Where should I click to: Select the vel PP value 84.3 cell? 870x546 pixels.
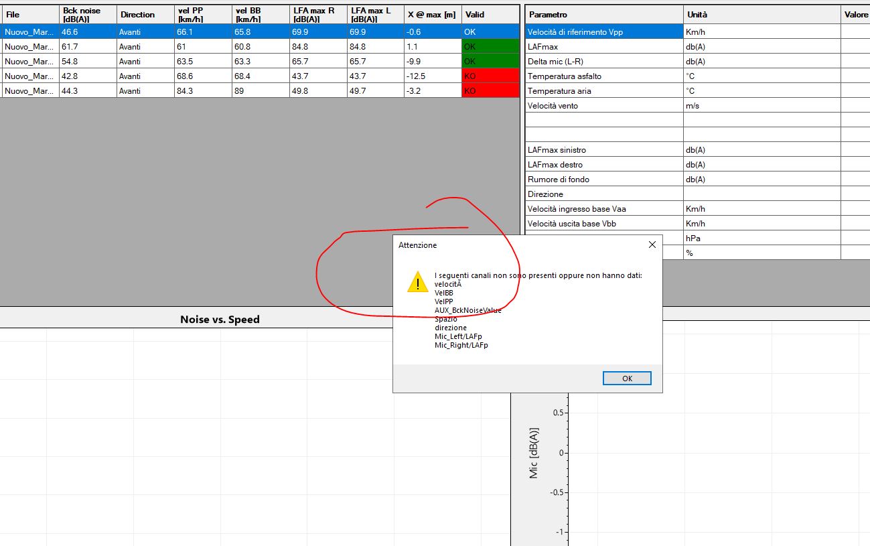click(202, 91)
